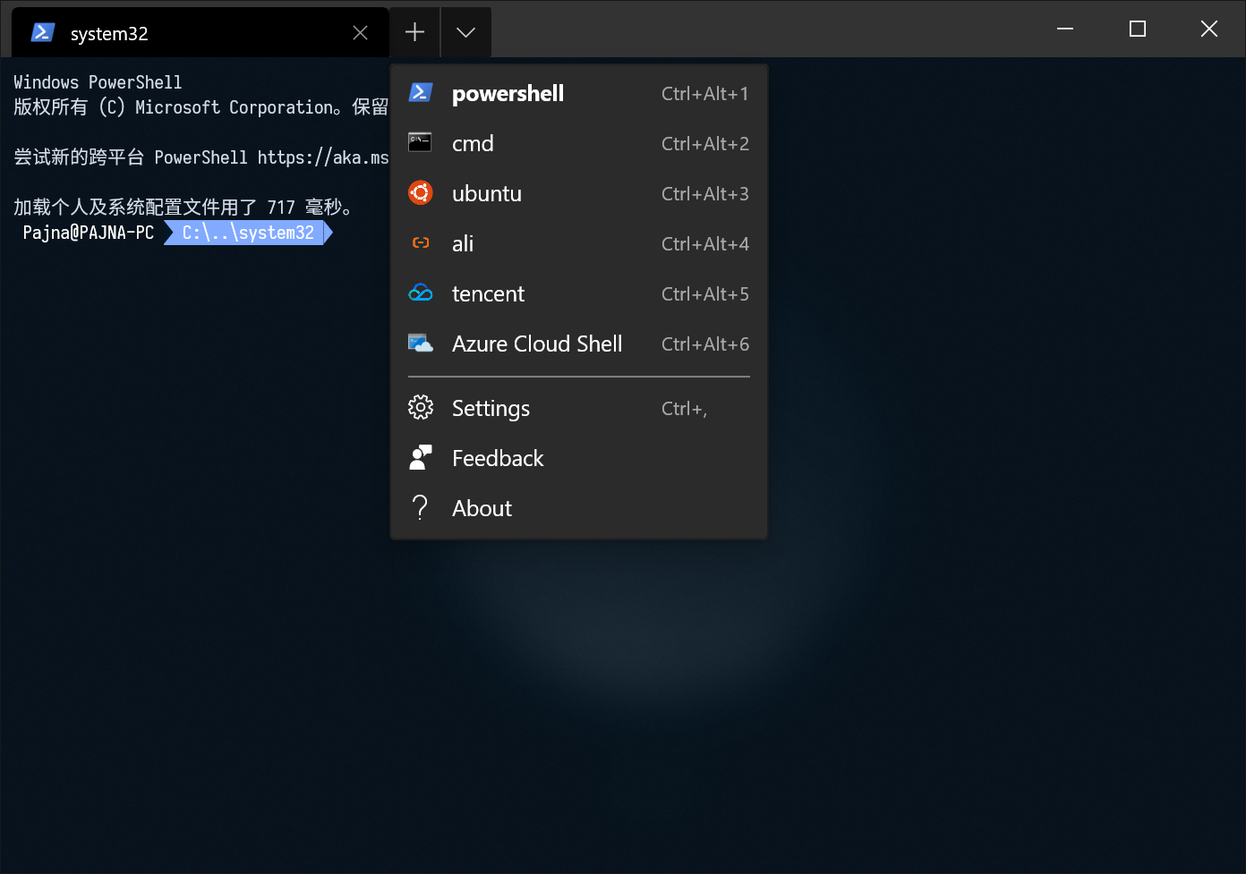Click the PowerShell icon in the system32 tab

[x=42, y=32]
